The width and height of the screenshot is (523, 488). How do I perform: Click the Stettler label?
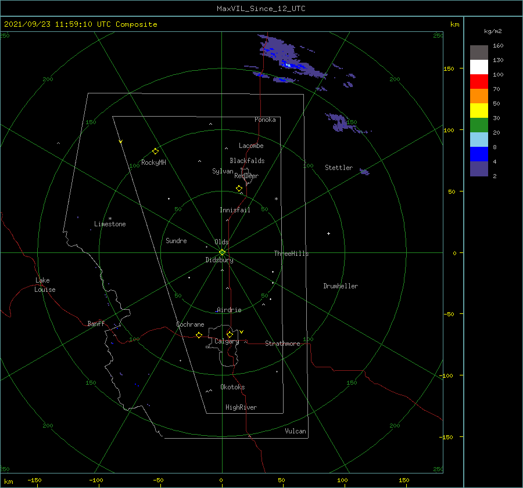click(339, 168)
